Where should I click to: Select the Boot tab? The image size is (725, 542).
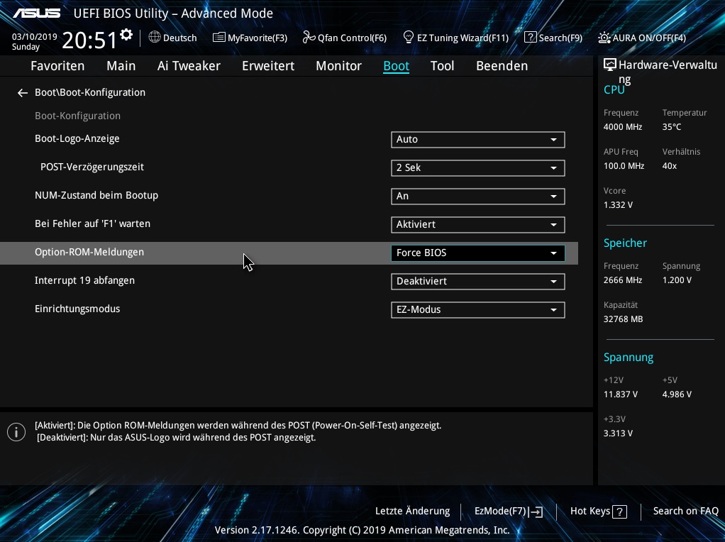point(397,66)
